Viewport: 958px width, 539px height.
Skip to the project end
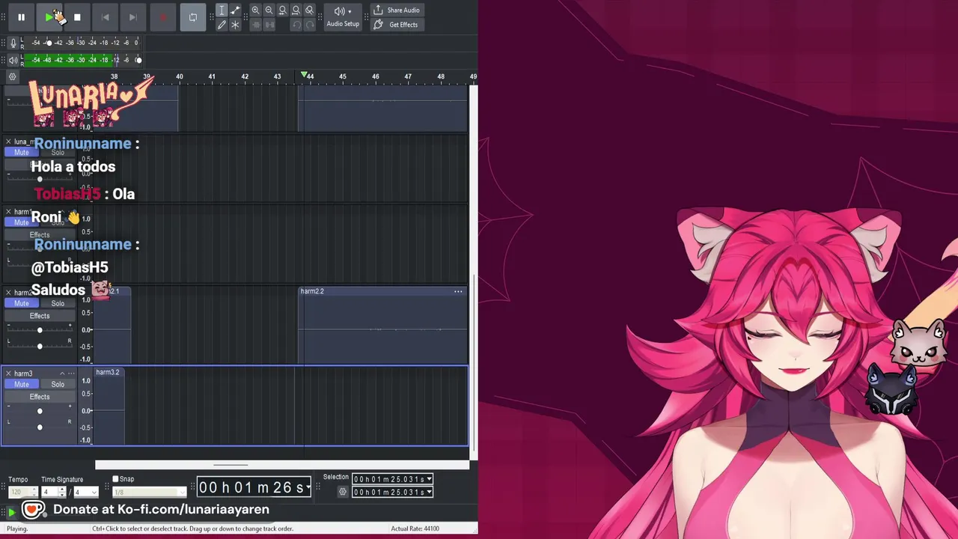click(x=132, y=17)
